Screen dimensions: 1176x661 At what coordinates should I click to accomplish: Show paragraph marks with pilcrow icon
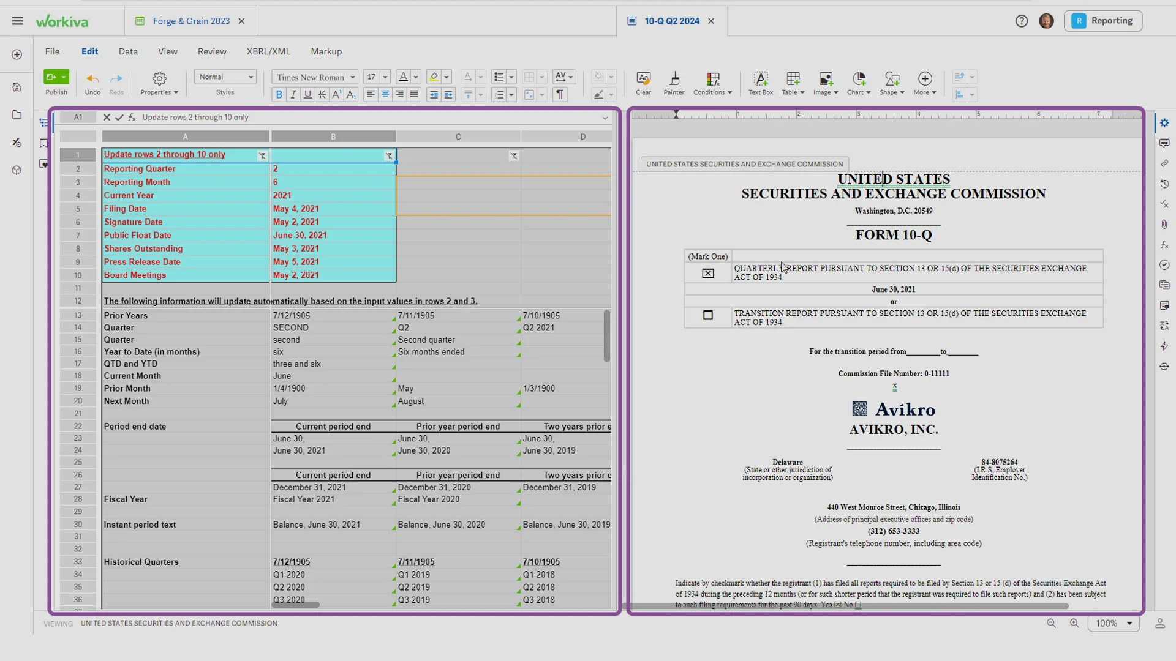tap(559, 95)
